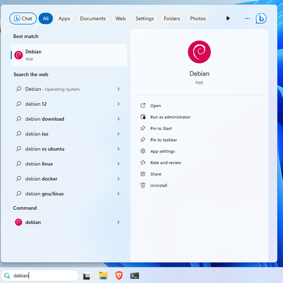
Task: Click the Run as administrator label
Action: coord(170,117)
